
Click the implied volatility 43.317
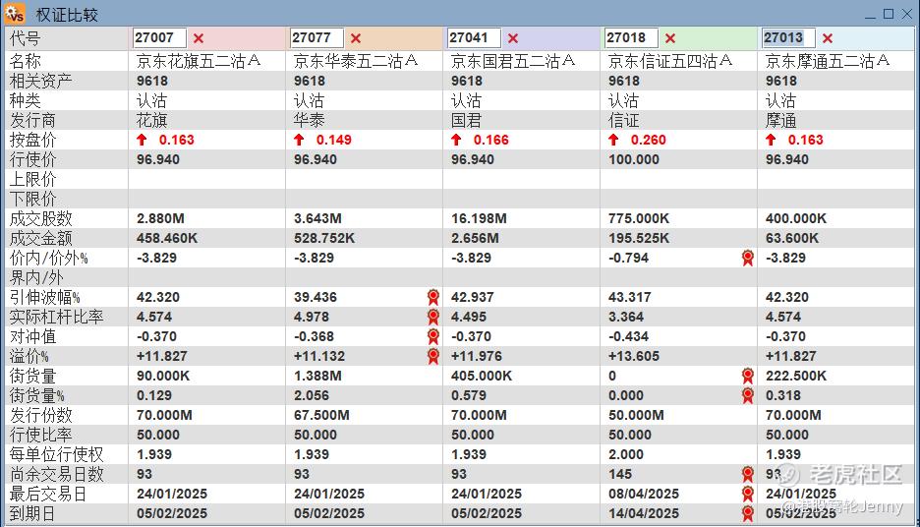point(630,297)
